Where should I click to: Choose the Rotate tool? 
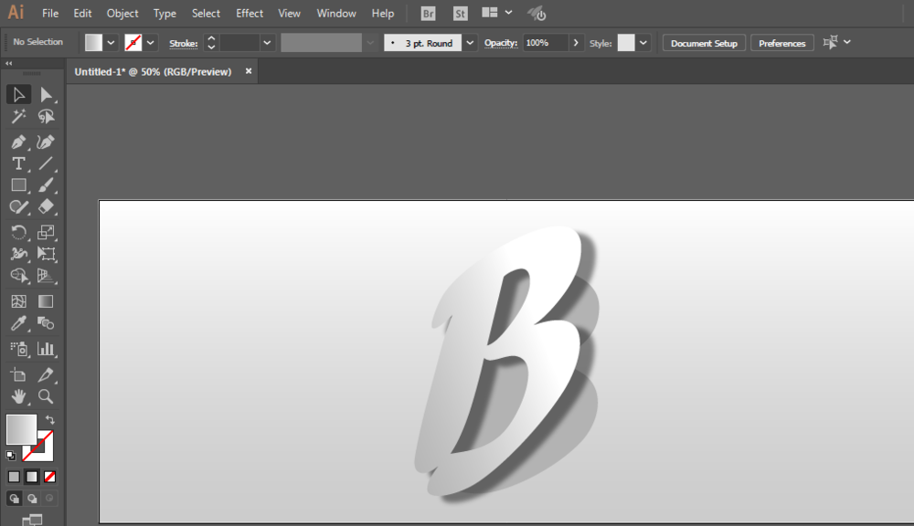18,233
